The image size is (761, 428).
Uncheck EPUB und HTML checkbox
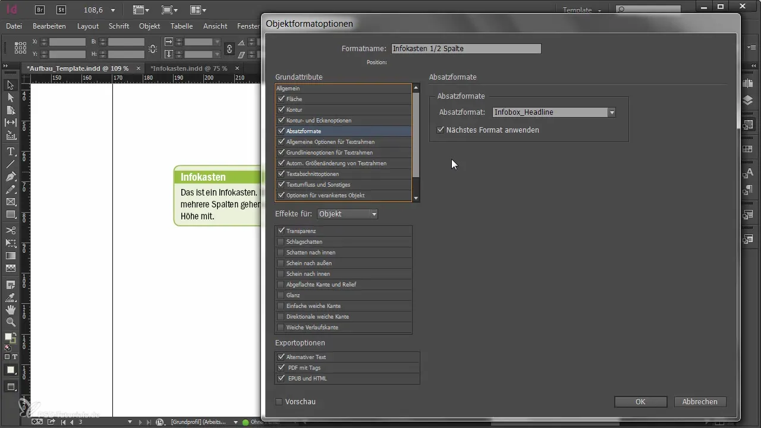(x=281, y=378)
